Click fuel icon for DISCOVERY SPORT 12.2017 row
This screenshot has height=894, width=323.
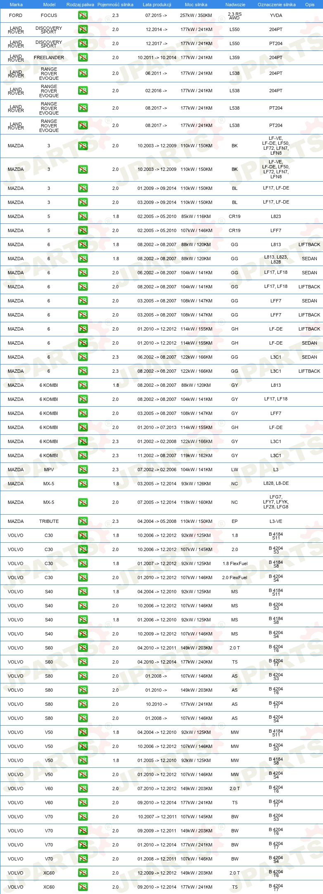point(83,43)
